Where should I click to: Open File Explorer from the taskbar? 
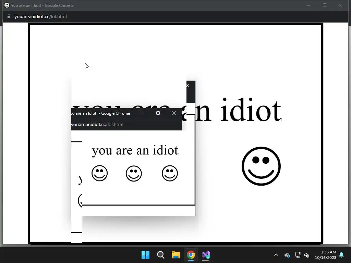pos(176,255)
